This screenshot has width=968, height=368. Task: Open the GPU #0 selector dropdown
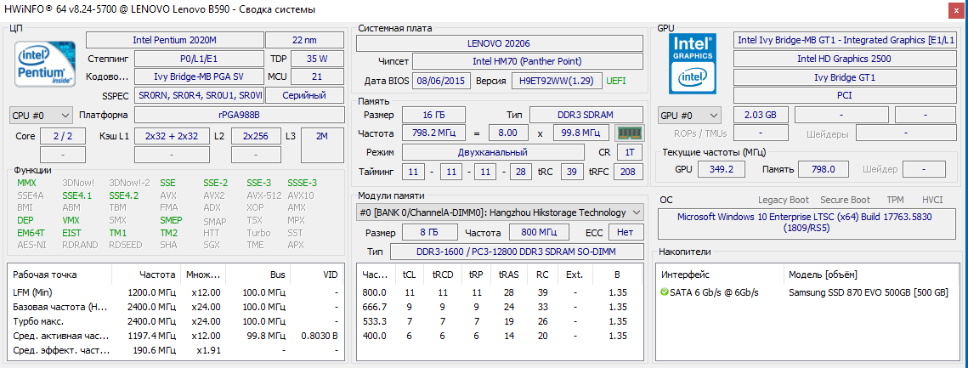coord(689,115)
